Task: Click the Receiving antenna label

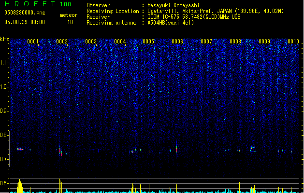Action: [111, 23]
